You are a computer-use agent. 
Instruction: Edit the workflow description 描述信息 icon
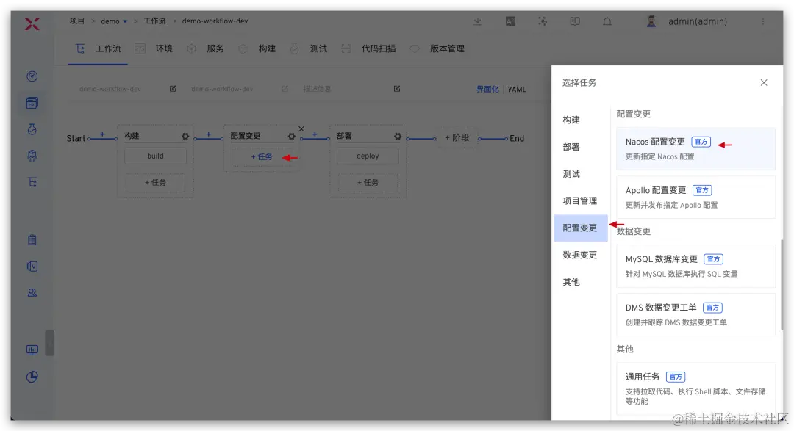[x=397, y=89]
